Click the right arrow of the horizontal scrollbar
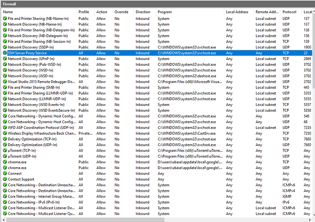This screenshot has height=222, width=315. (x=309, y=220)
